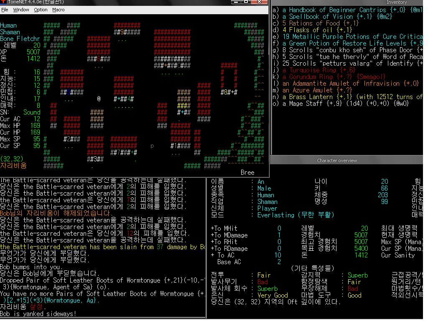Screen dimensions: 428x321
Task: Click the Cur AC value 12
Action: 37,119
